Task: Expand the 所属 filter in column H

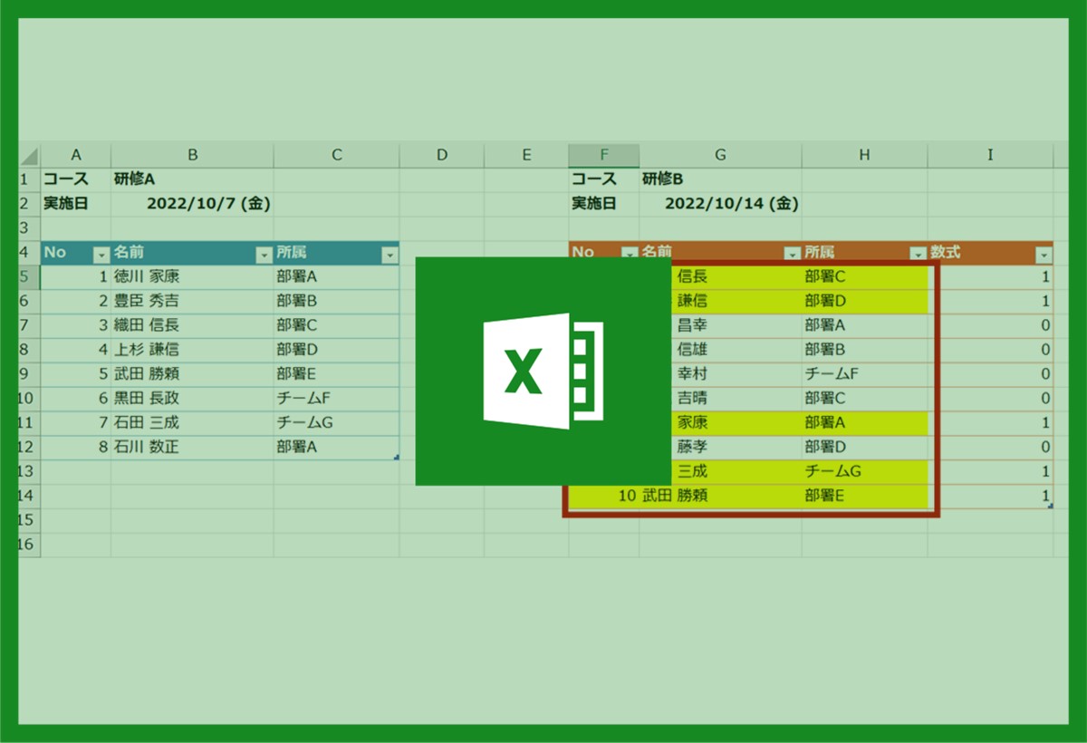Action: (x=918, y=254)
